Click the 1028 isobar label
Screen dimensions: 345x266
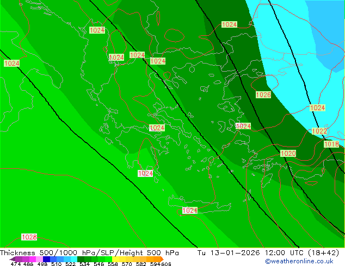pyautogui.click(x=29, y=237)
